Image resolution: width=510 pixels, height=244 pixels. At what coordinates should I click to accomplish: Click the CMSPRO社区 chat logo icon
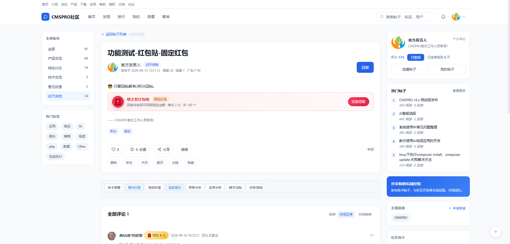pyautogui.click(x=45, y=17)
